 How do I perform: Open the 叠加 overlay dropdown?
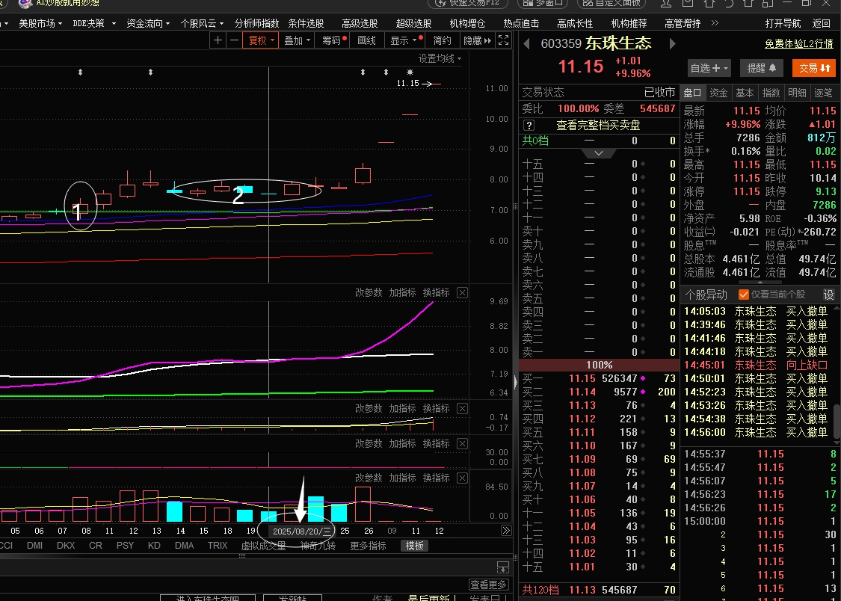(297, 40)
